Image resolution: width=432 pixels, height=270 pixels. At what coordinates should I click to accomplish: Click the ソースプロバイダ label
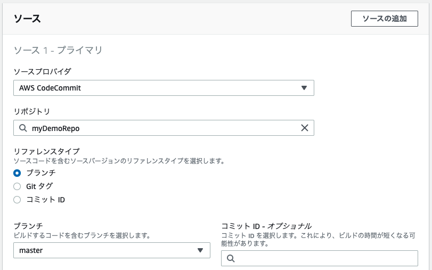click(x=43, y=72)
